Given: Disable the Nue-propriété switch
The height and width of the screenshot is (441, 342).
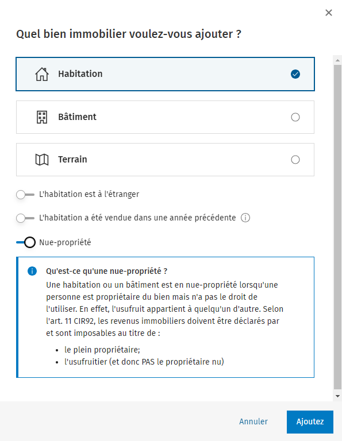Looking at the screenshot, I should pyautogui.click(x=26, y=242).
